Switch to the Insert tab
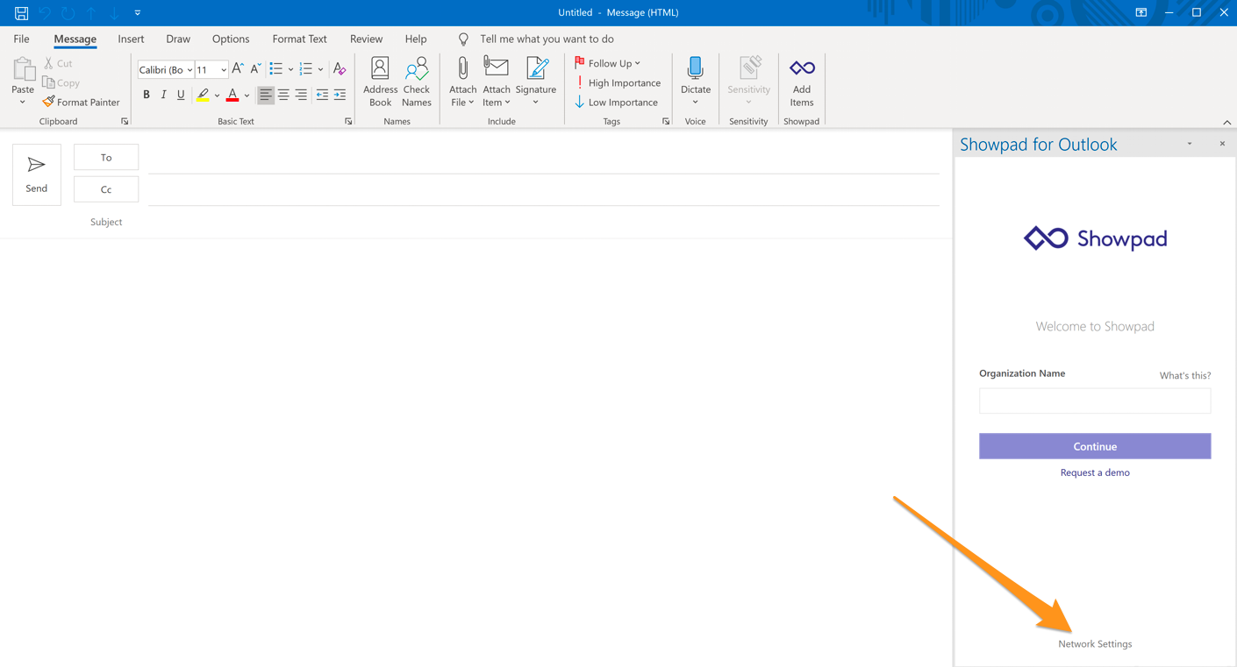The image size is (1237, 667). tap(131, 39)
